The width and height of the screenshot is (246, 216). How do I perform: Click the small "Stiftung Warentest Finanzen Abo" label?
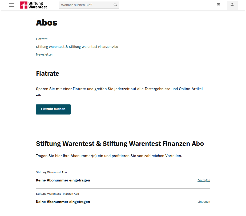coord(57,194)
